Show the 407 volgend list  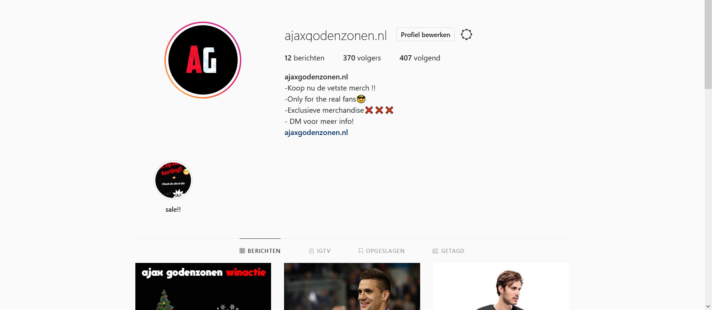click(420, 58)
